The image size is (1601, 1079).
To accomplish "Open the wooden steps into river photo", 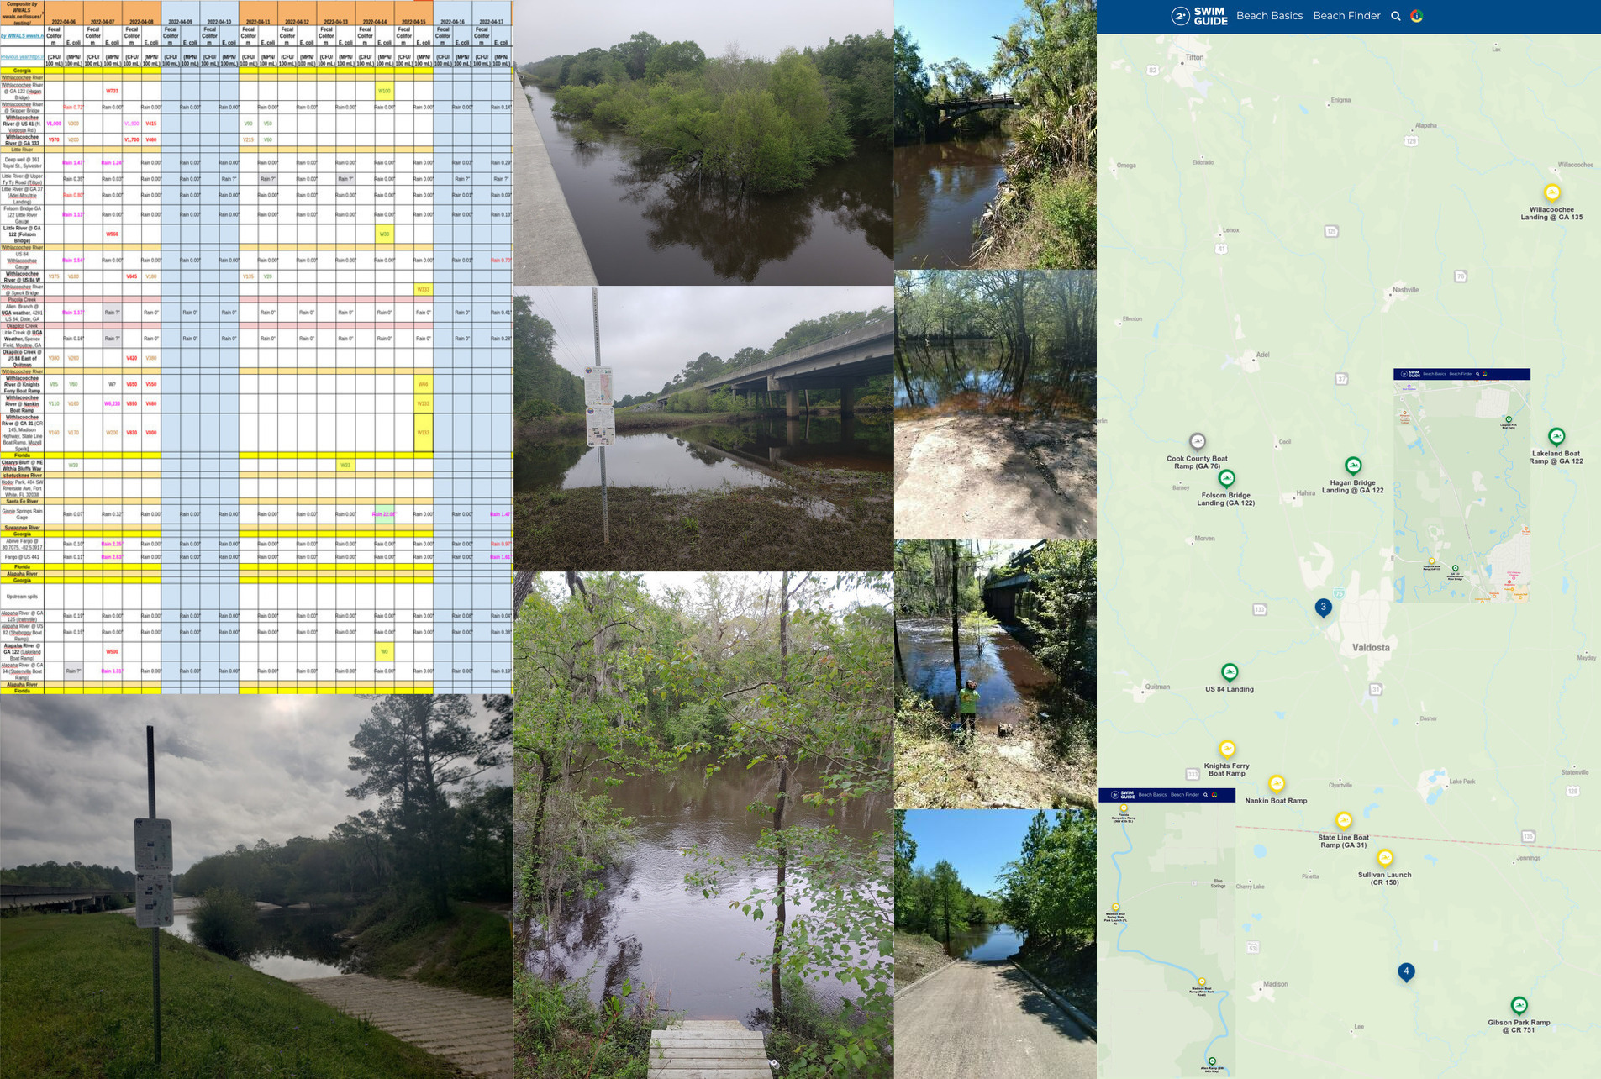I will coord(703,826).
